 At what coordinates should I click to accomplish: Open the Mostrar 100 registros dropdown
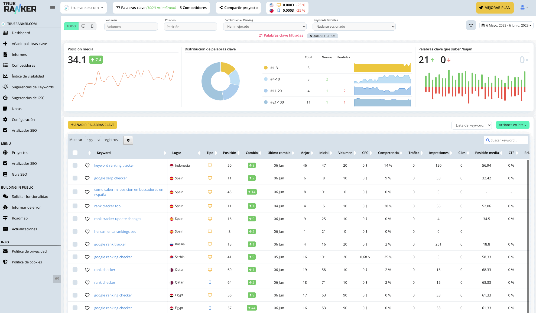[x=93, y=140]
